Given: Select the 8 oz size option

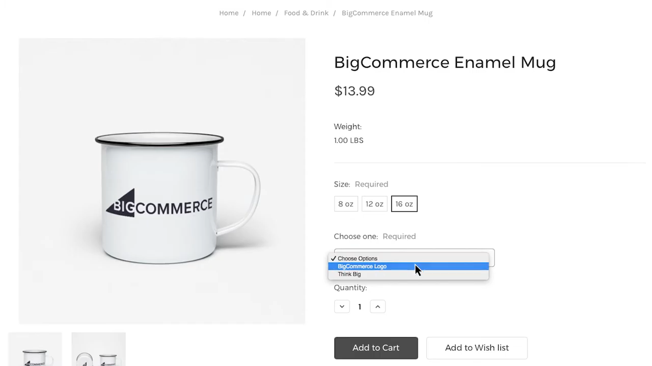Looking at the screenshot, I should point(346,204).
